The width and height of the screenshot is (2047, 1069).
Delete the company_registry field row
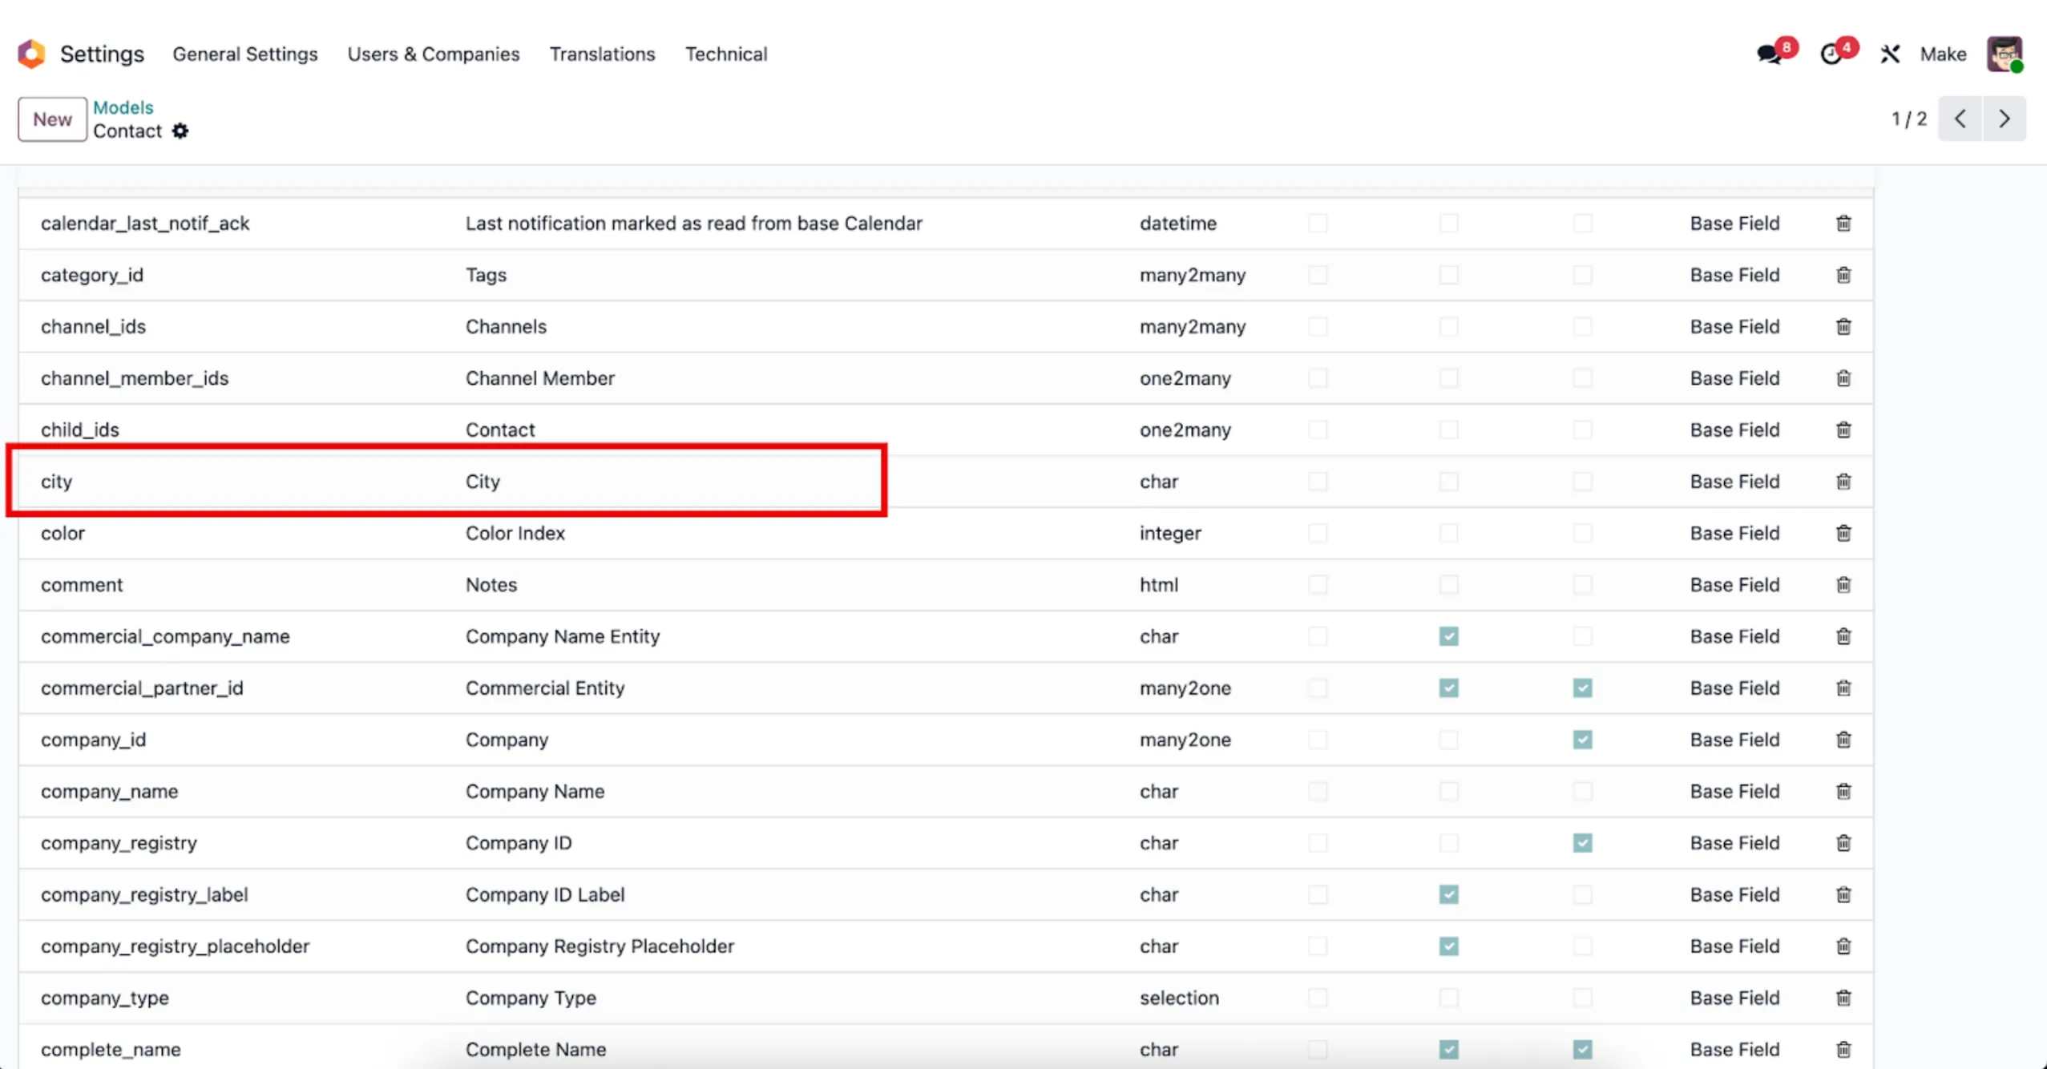[x=1843, y=843]
